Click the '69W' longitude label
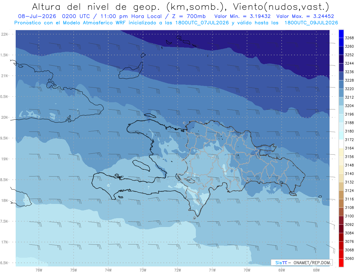355x274 pixels. [x=282, y=270]
